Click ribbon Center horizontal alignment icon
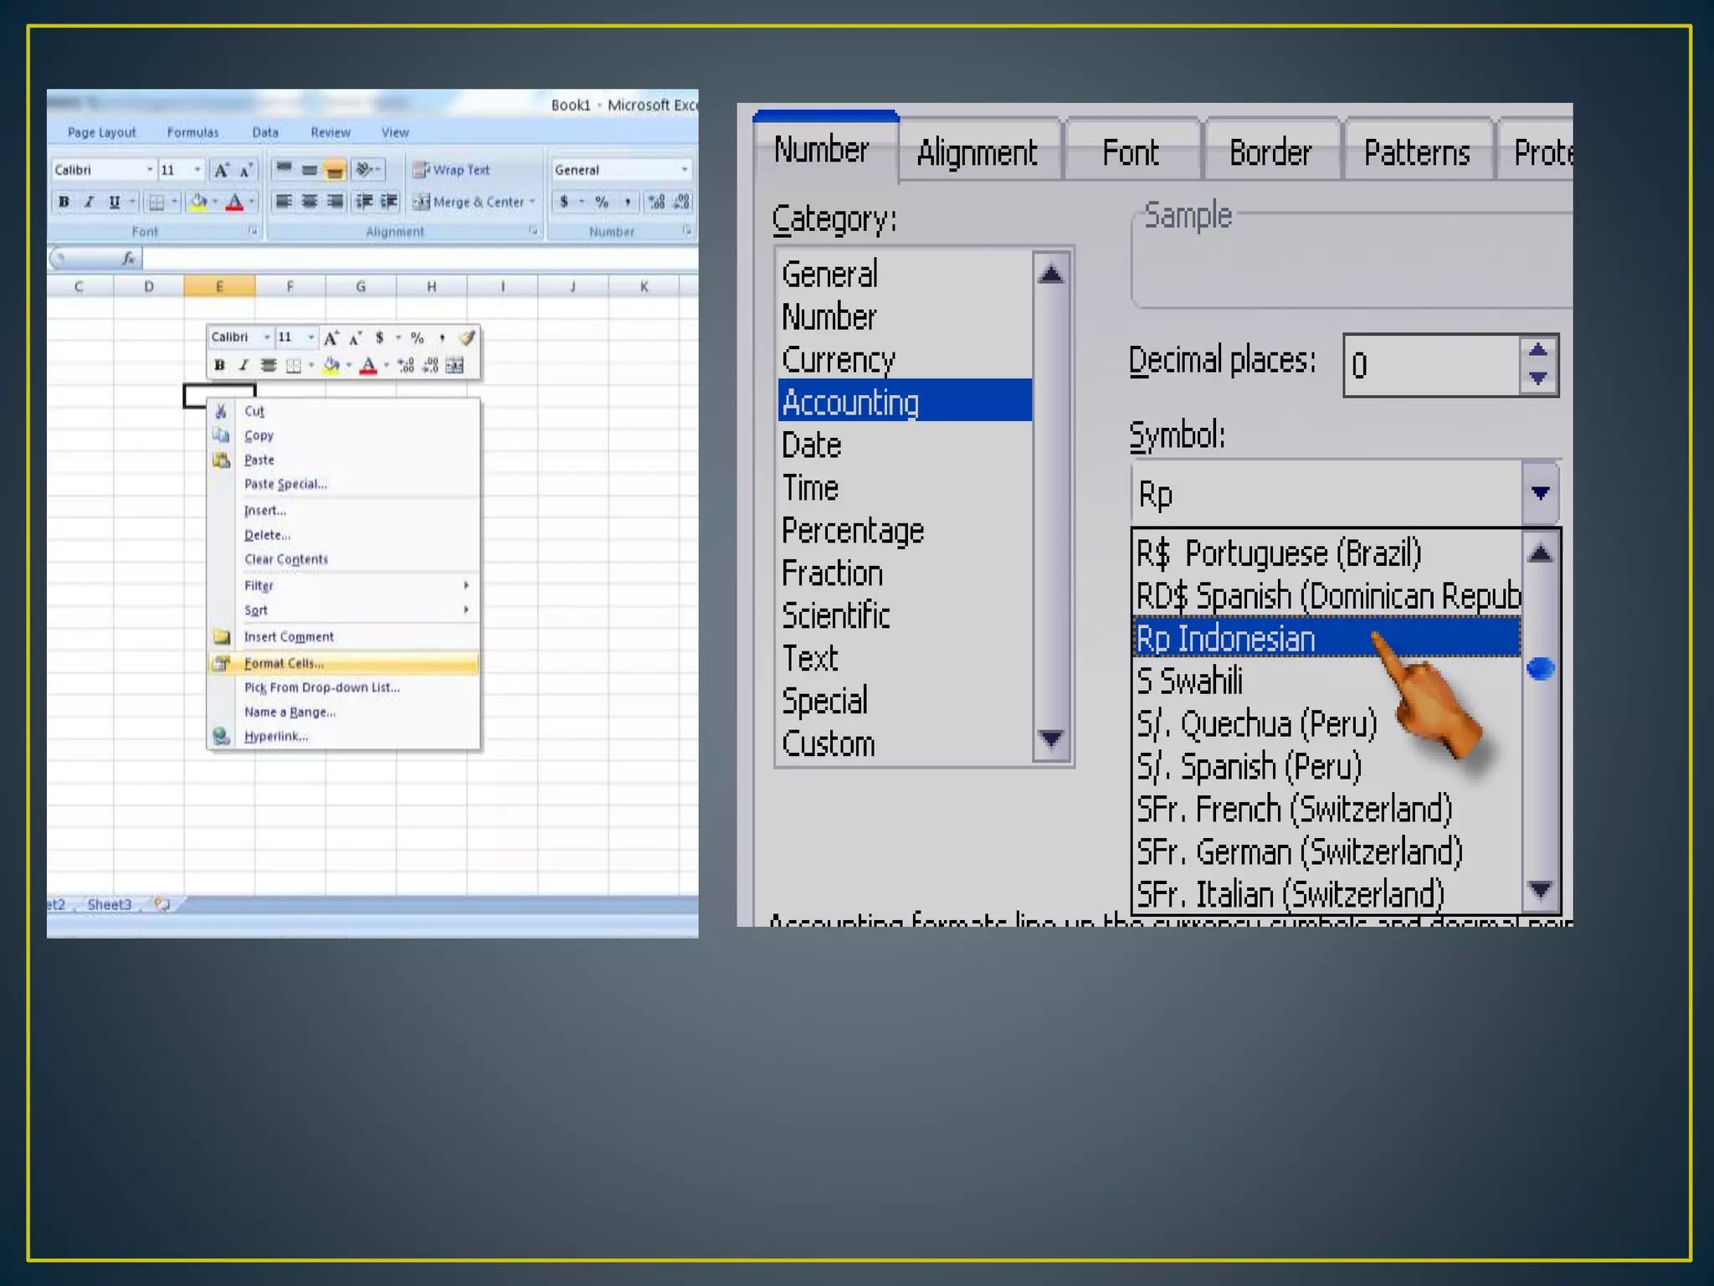The image size is (1714, 1286). coord(309,202)
